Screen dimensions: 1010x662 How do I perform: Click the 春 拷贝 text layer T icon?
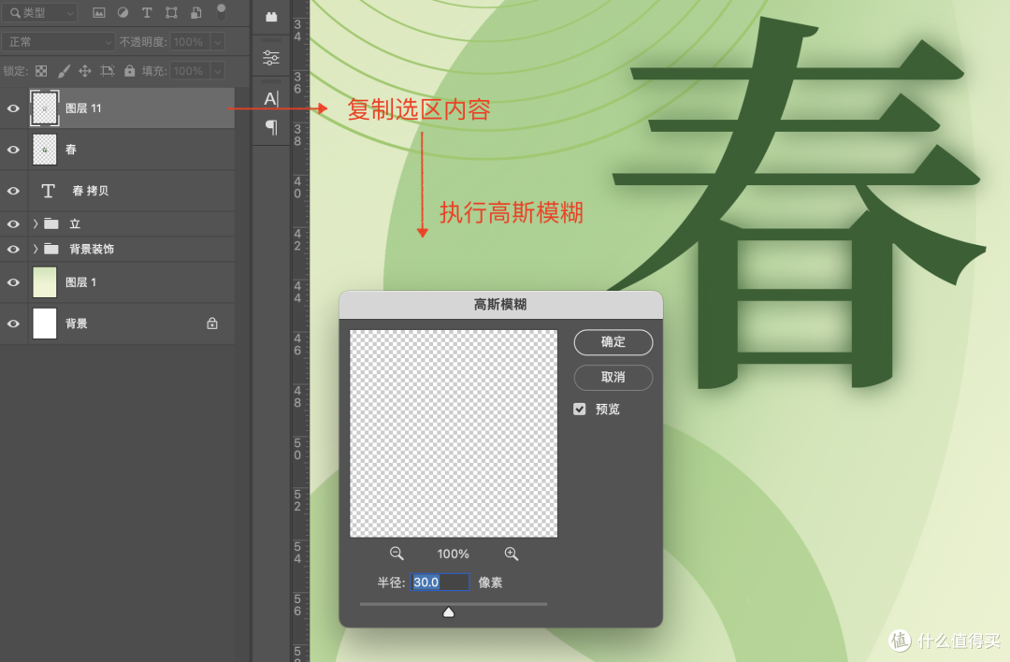pyautogui.click(x=48, y=191)
